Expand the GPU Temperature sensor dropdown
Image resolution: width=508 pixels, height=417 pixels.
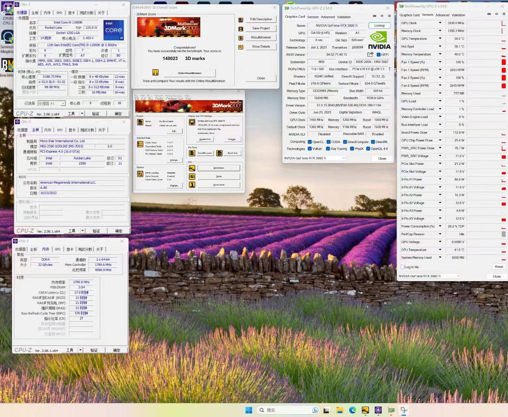(440, 38)
